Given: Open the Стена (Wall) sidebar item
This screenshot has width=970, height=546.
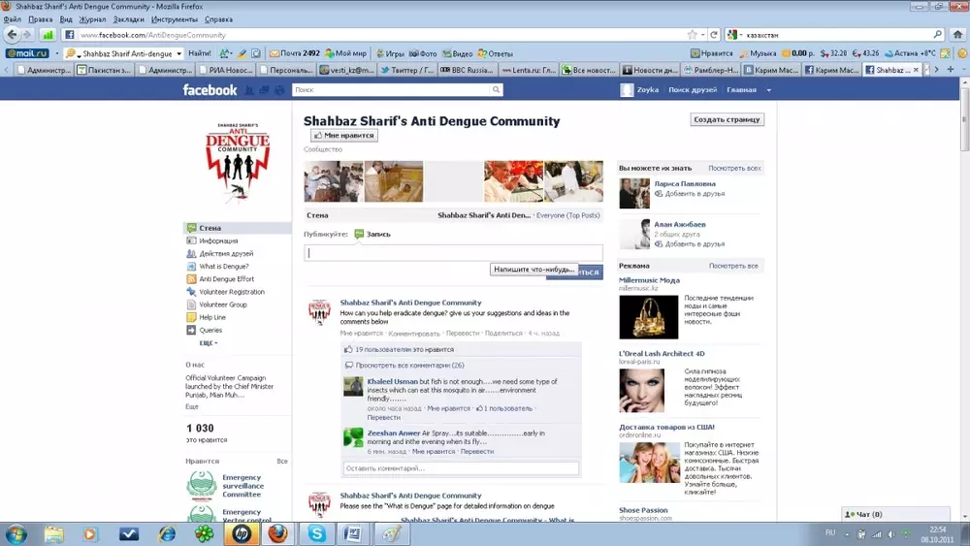Looking at the screenshot, I should 210,228.
